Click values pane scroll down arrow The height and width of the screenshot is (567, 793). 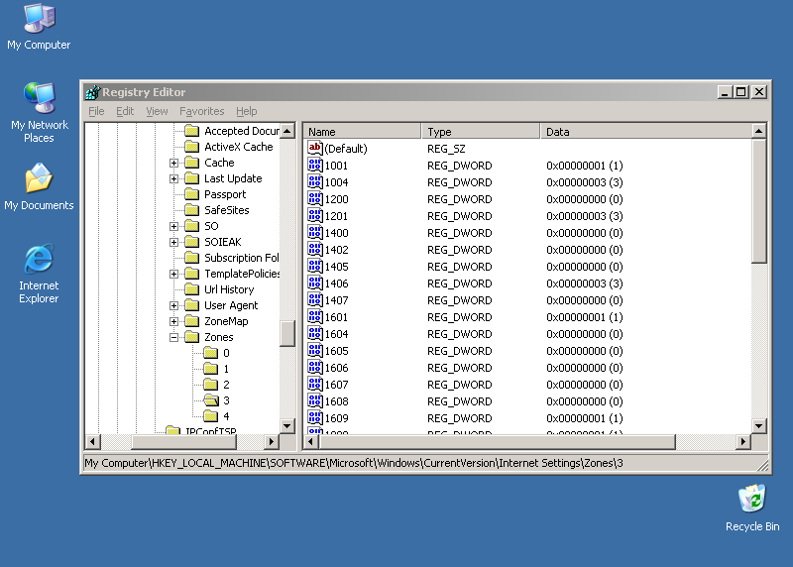point(758,426)
